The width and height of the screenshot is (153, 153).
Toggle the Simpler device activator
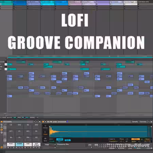point(43,122)
